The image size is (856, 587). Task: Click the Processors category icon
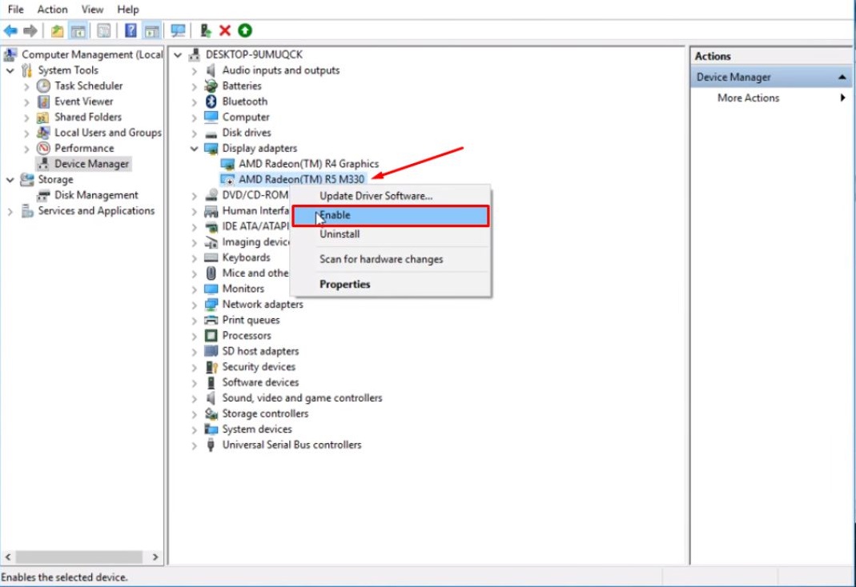(211, 336)
